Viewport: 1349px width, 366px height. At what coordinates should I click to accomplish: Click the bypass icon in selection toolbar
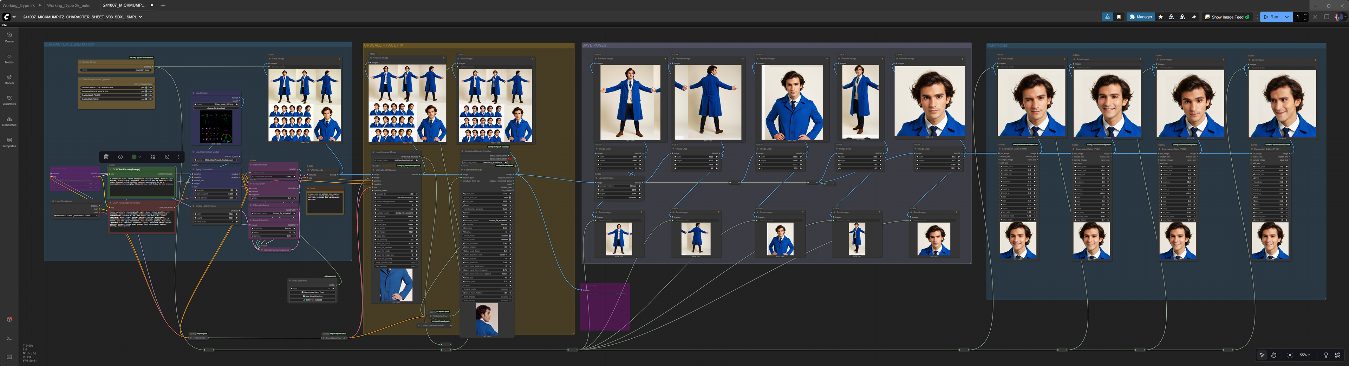coord(167,157)
